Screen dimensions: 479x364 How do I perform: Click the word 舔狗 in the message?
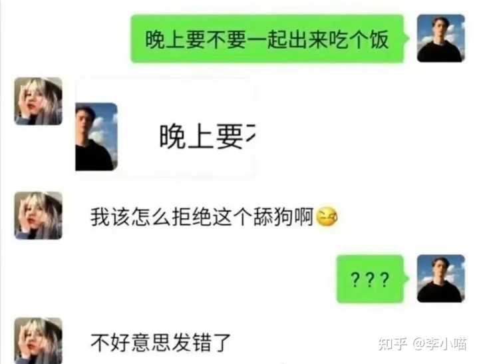coord(273,217)
